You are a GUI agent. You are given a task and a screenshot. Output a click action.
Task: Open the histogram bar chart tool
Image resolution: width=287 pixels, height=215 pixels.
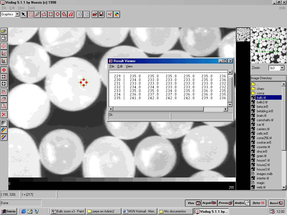click(x=4, y=61)
